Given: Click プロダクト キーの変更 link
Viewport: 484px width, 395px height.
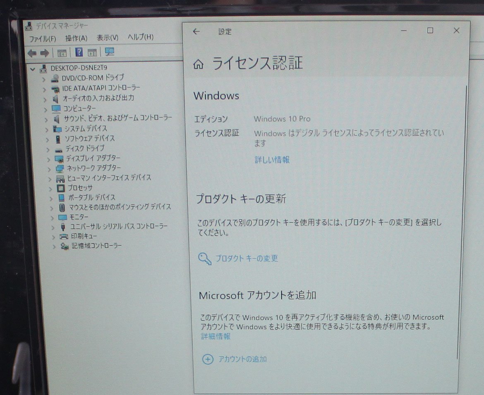Looking at the screenshot, I should click(246, 258).
